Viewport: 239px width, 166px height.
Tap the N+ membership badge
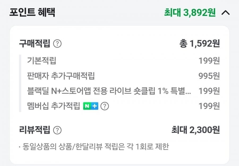pos(91,106)
